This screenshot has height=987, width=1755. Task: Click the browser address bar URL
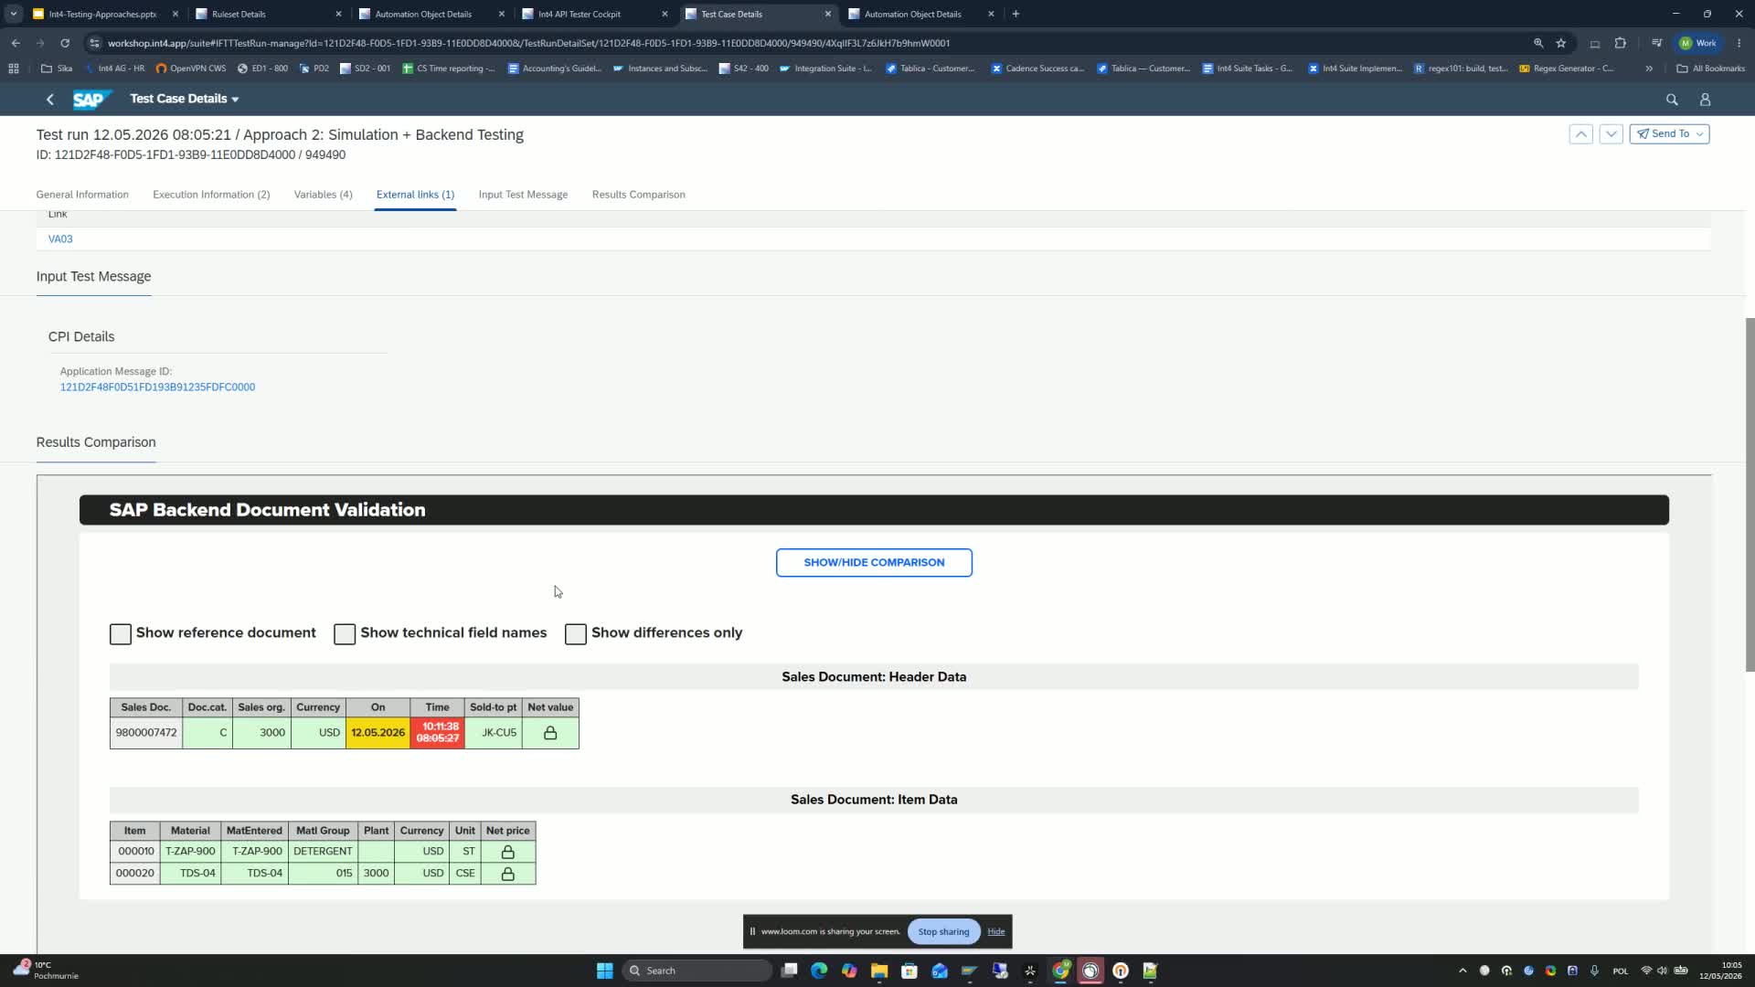click(x=528, y=43)
